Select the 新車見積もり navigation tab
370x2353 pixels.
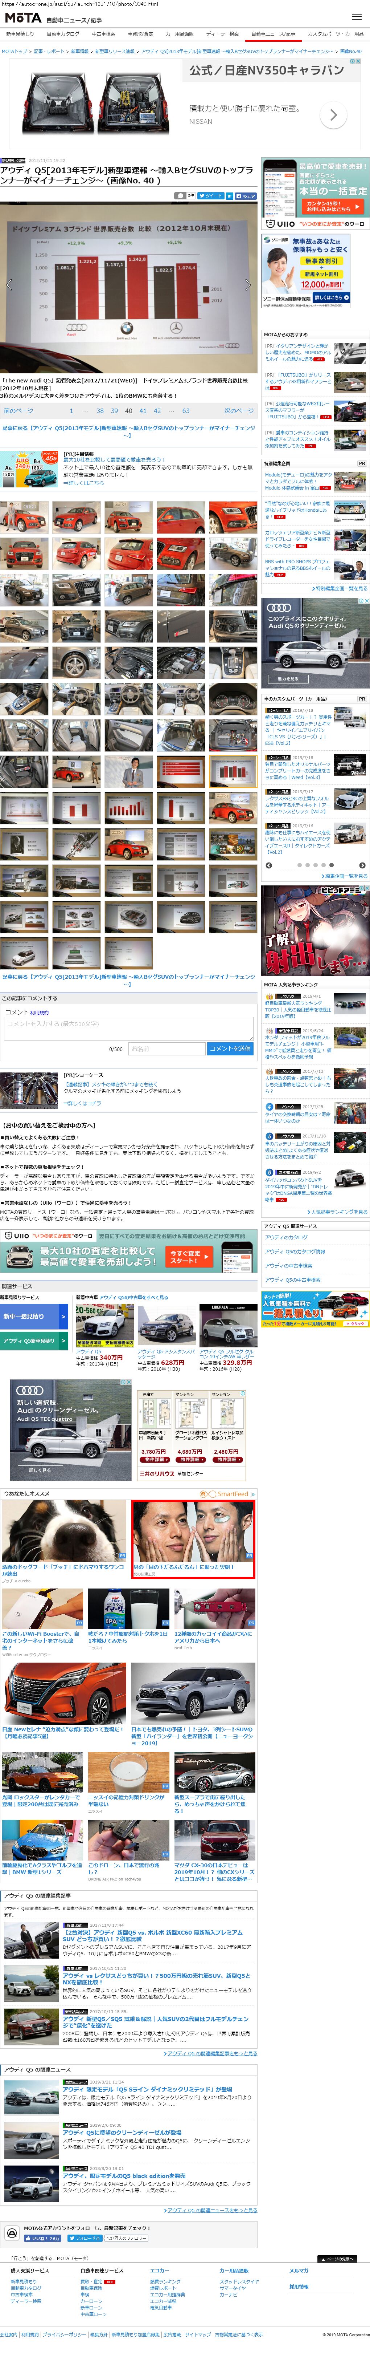pos(20,34)
